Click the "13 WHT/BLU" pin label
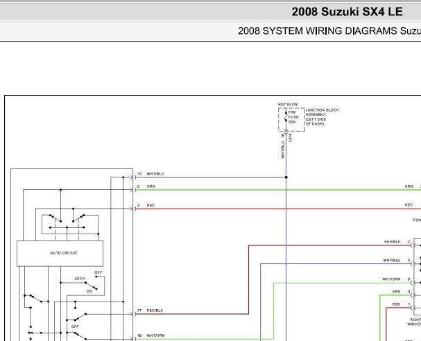Image resolution: width=421 pixels, height=341 pixels. [151, 174]
